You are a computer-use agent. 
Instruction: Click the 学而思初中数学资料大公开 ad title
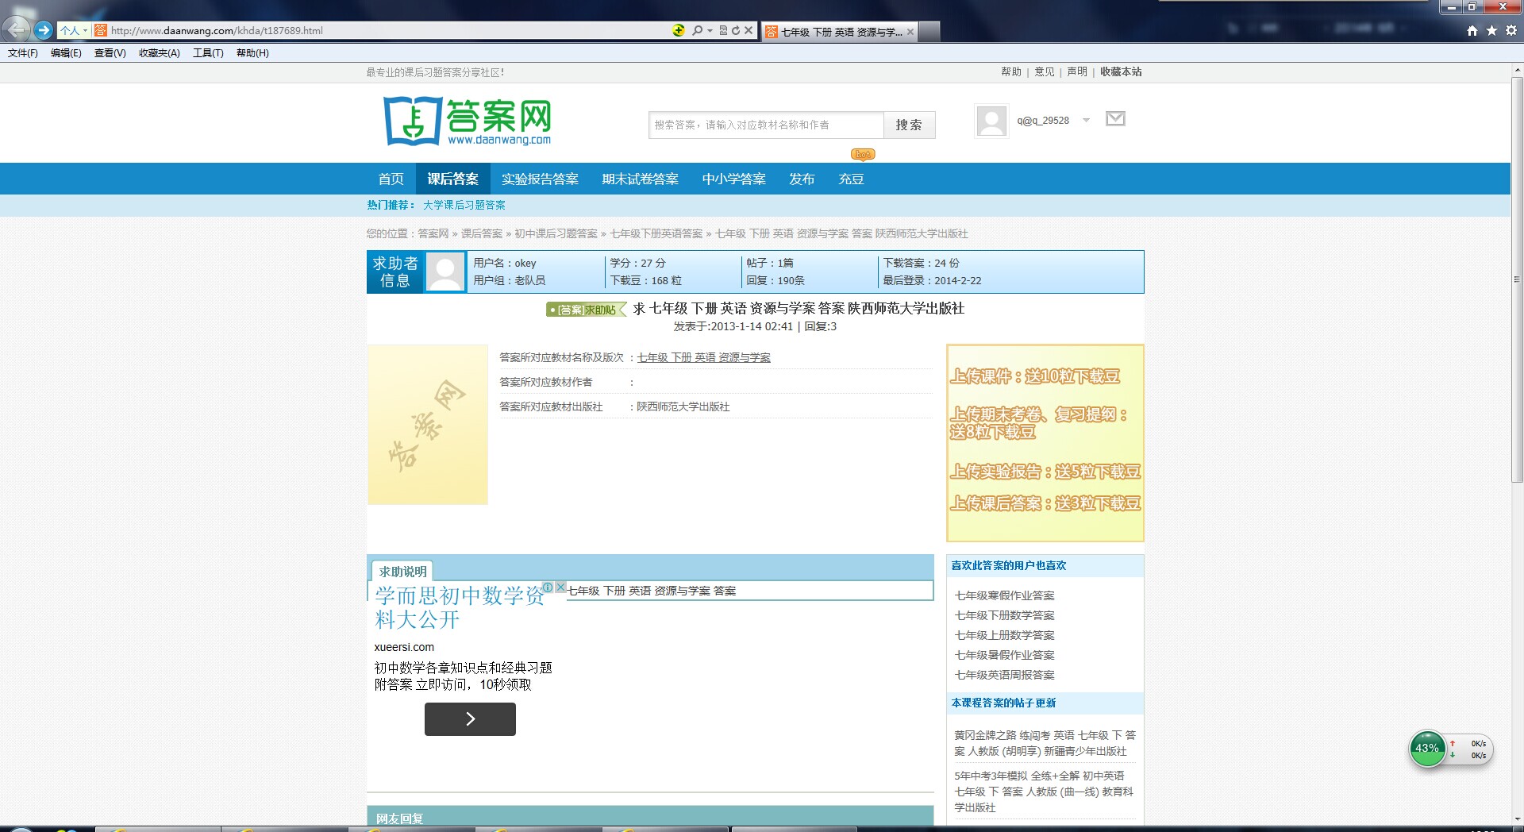pyautogui.click(x=460, y=607)
